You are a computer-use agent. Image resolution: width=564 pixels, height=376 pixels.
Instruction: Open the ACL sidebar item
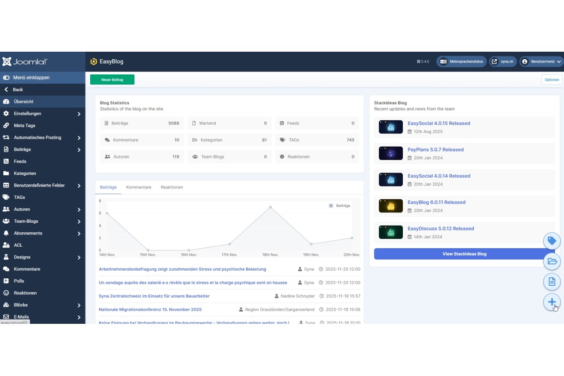pyautogui.click(x=18, y=245)
